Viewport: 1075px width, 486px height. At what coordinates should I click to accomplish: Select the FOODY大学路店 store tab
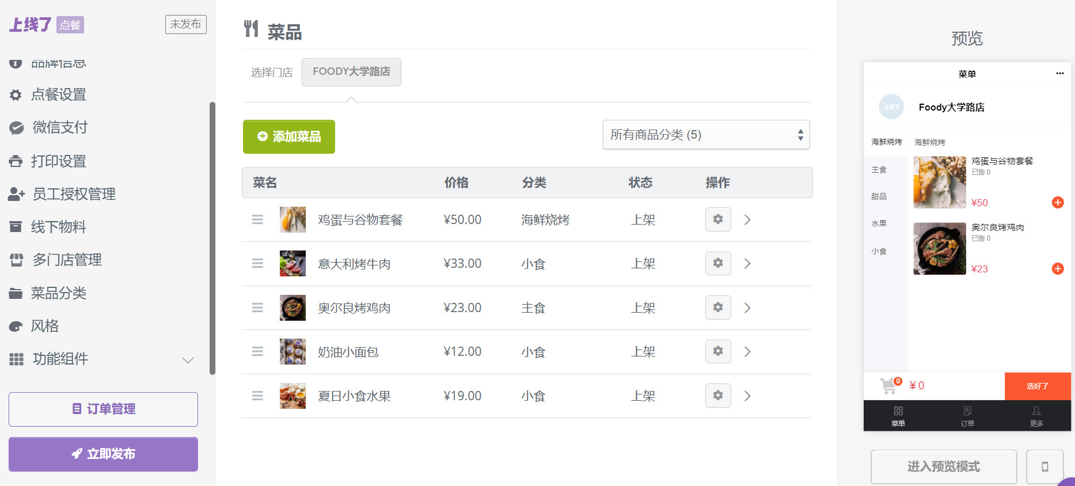point(351,72)
